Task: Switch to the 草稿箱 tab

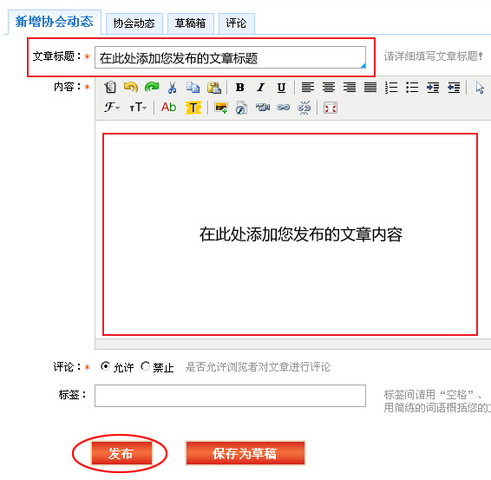Action: click(190, 23)
